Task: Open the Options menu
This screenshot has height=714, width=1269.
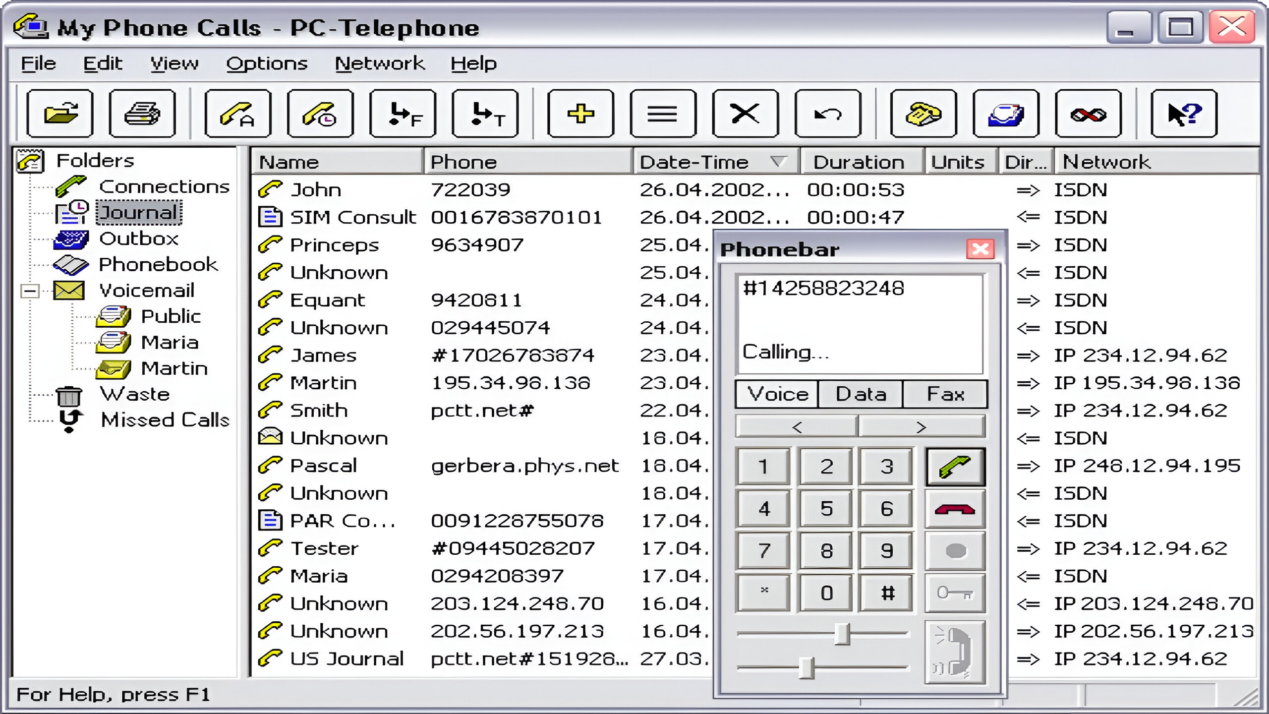Action: (x=267, y=63)
